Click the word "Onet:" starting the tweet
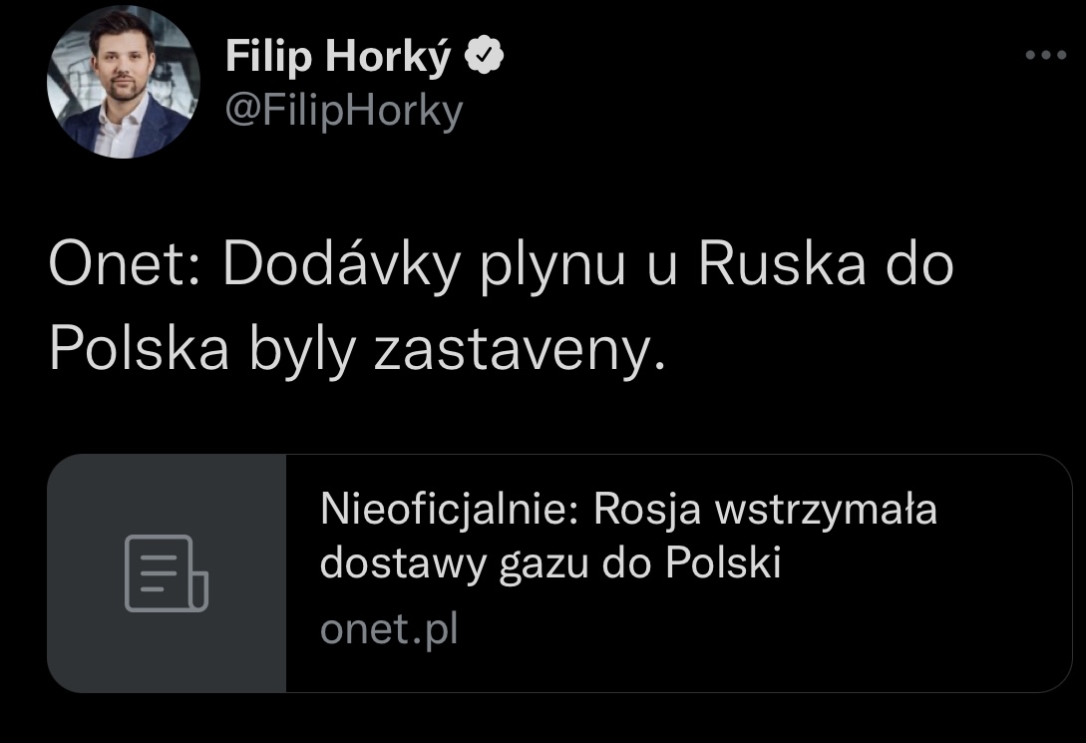This screenshot has width=1086, height=743. pos(124,265)
